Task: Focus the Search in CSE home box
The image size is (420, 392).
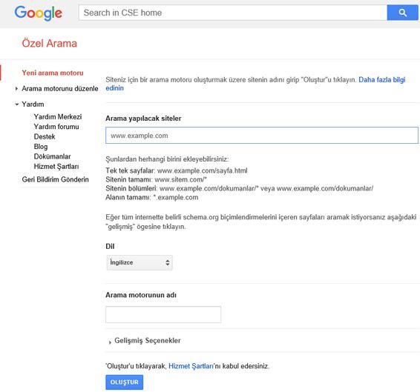Action: (x=233, y=13)
